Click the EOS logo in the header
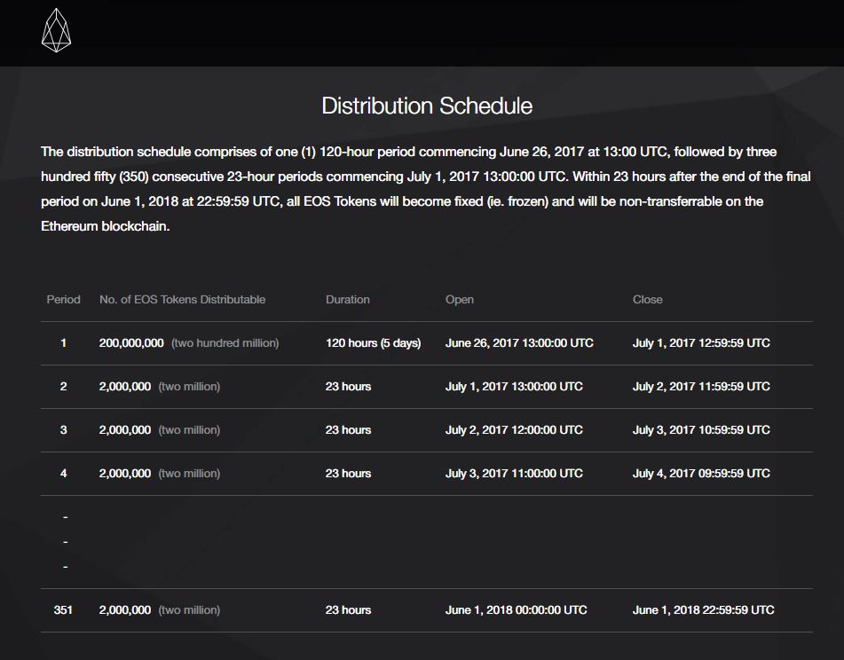 point(56,30)
